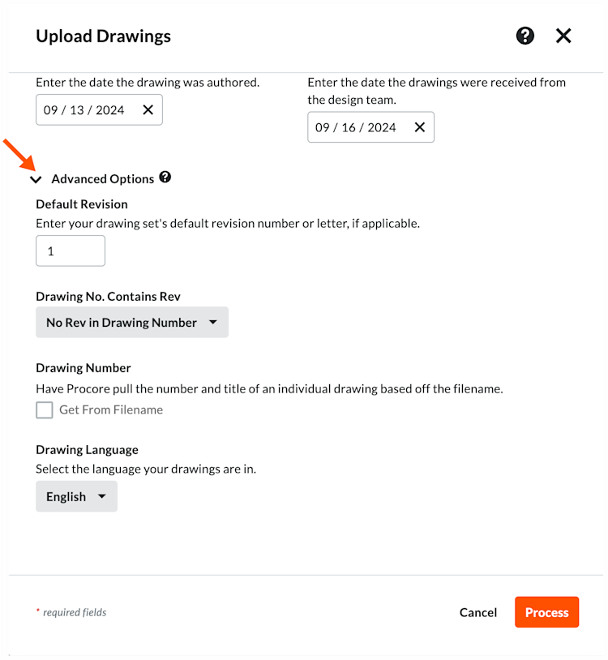The height and width of the screenshot is (660, 608).
Task: Open the English drawing language dropdown
Action: [76, 497]
